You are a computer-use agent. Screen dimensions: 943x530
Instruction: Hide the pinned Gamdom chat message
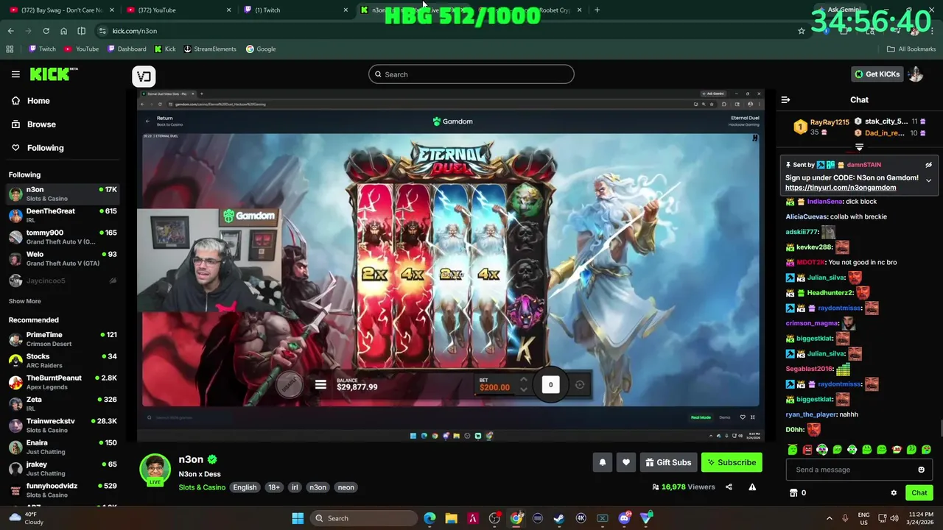click(928, 165)
